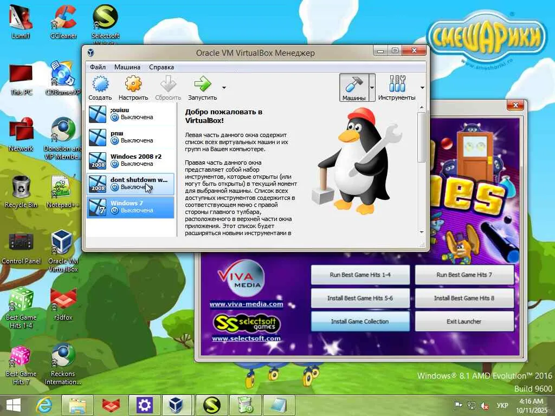Click Run Best Game Hits 1-4 button
This screenshot has width=555, height=416.
tap(360, 275)
